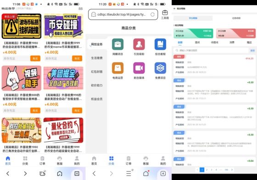Select page 2 in pagination
Image resolution: width=257 pixels, height=180 pixels.
(207, 170)
